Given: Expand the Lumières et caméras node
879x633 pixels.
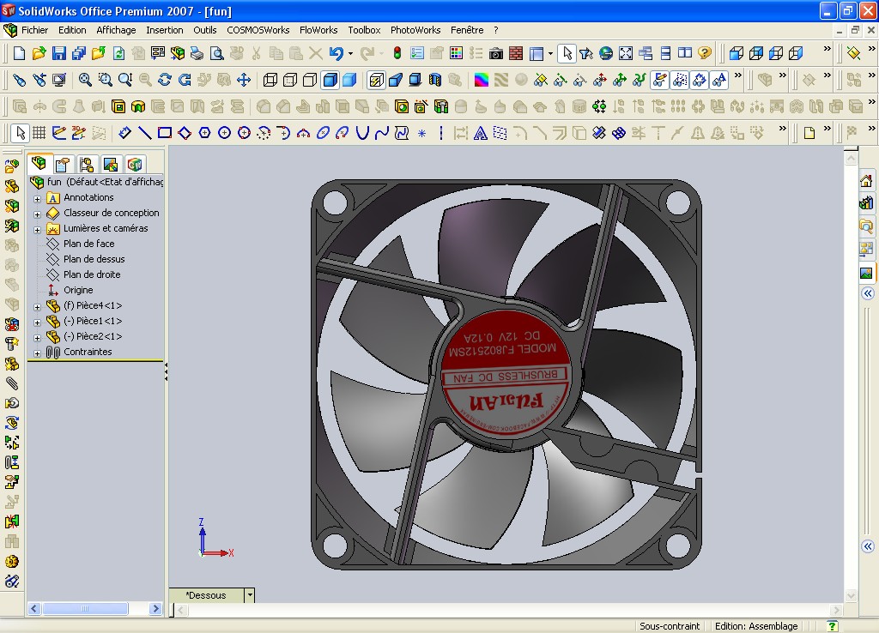Looking at the screenshot, I should pyautogui.click(x=37, y=230).
